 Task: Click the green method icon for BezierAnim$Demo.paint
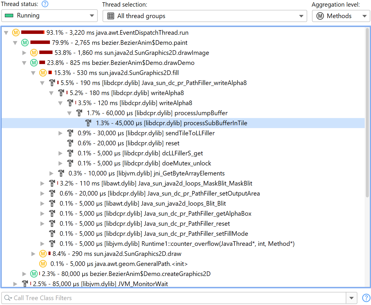25,43
